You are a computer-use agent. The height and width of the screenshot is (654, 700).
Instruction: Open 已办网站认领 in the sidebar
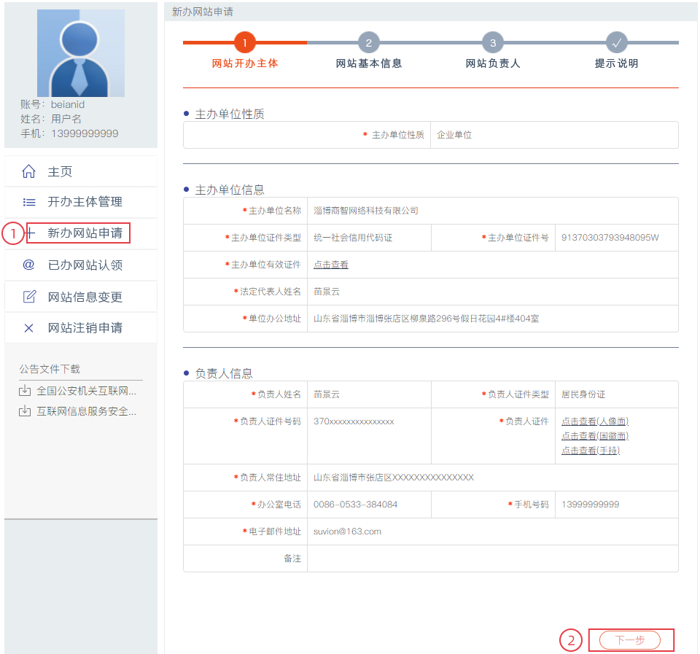(81, 265)
